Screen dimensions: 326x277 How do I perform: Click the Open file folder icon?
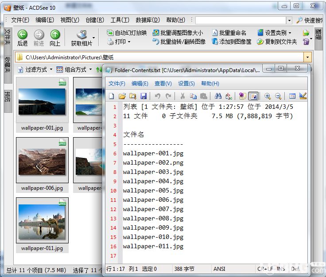[122, 96]
